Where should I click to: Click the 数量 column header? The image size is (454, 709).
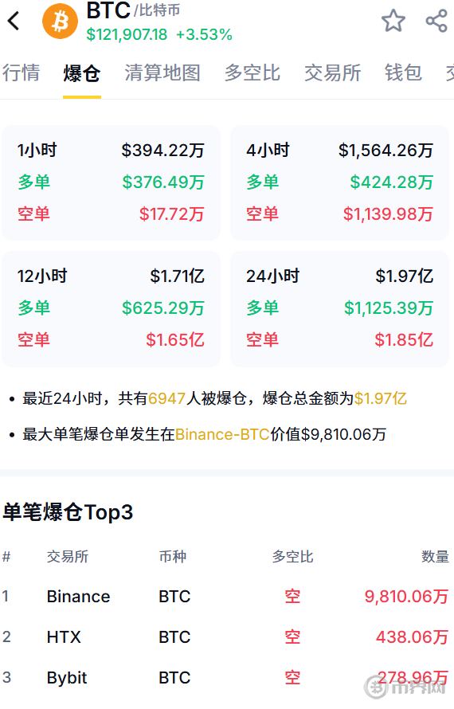click(x=435, y=557)
